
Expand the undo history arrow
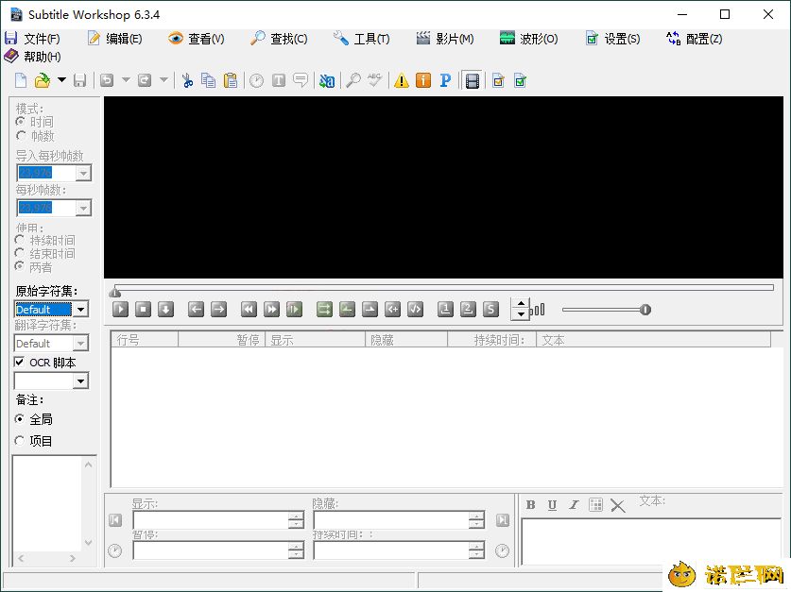[x=126, y=80]
